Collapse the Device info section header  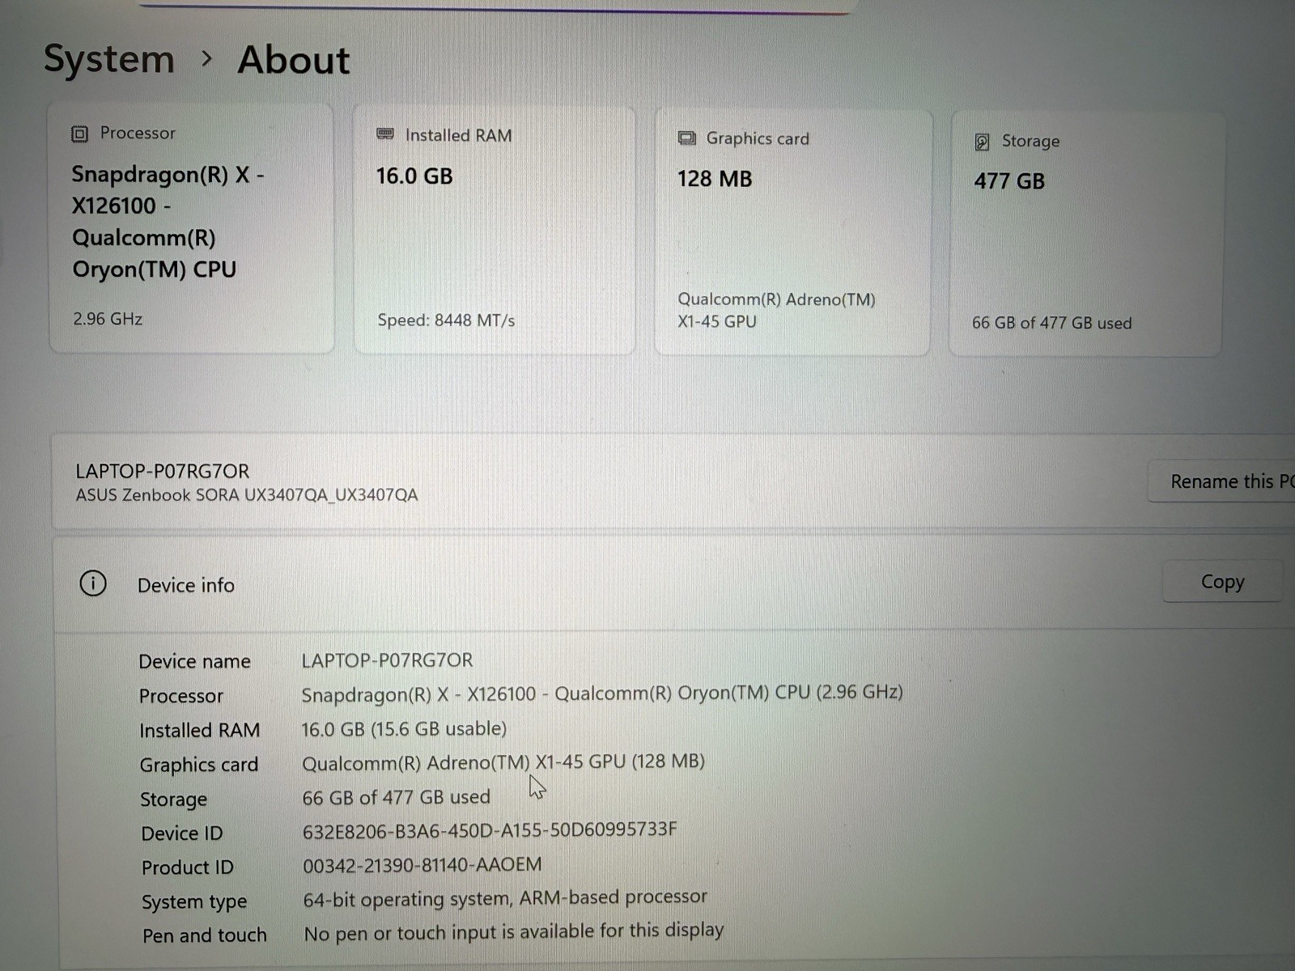coord(672,583)
